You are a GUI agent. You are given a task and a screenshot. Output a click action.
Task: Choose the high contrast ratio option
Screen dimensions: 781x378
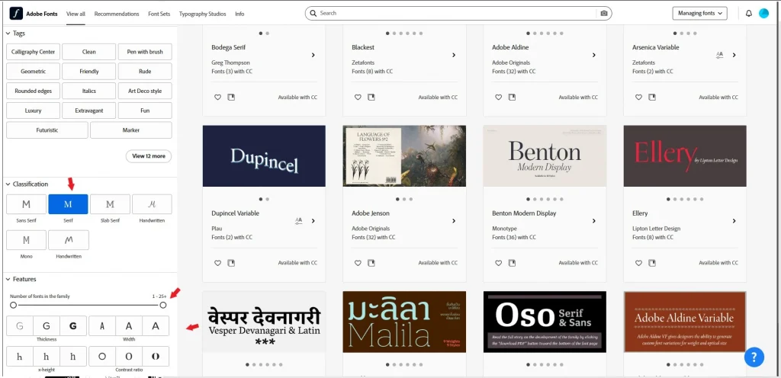coord(156,357)
